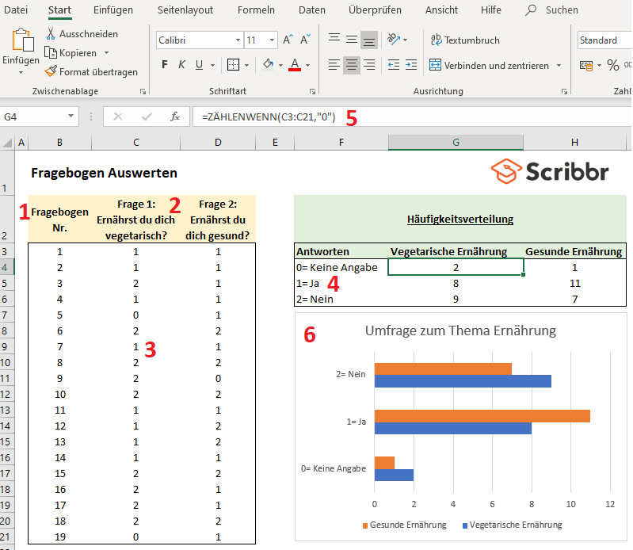
Task: Click the fill color paint bucket
Action: (x=268, y=65)
